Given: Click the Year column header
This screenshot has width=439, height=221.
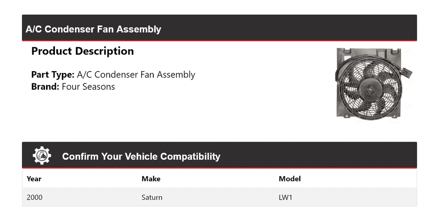Looking at the screenshot, I should pos(34,179).
